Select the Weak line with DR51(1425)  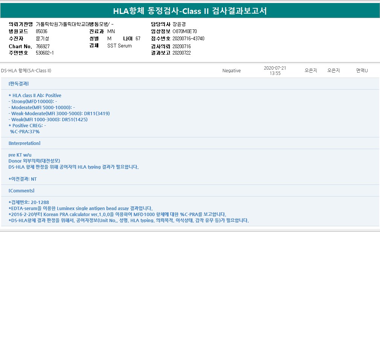[x=48, y=119]
